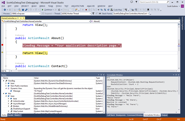Switch to the Output tab
The width and height of the screenshot is (185, 121).
[x=164, y=115]
